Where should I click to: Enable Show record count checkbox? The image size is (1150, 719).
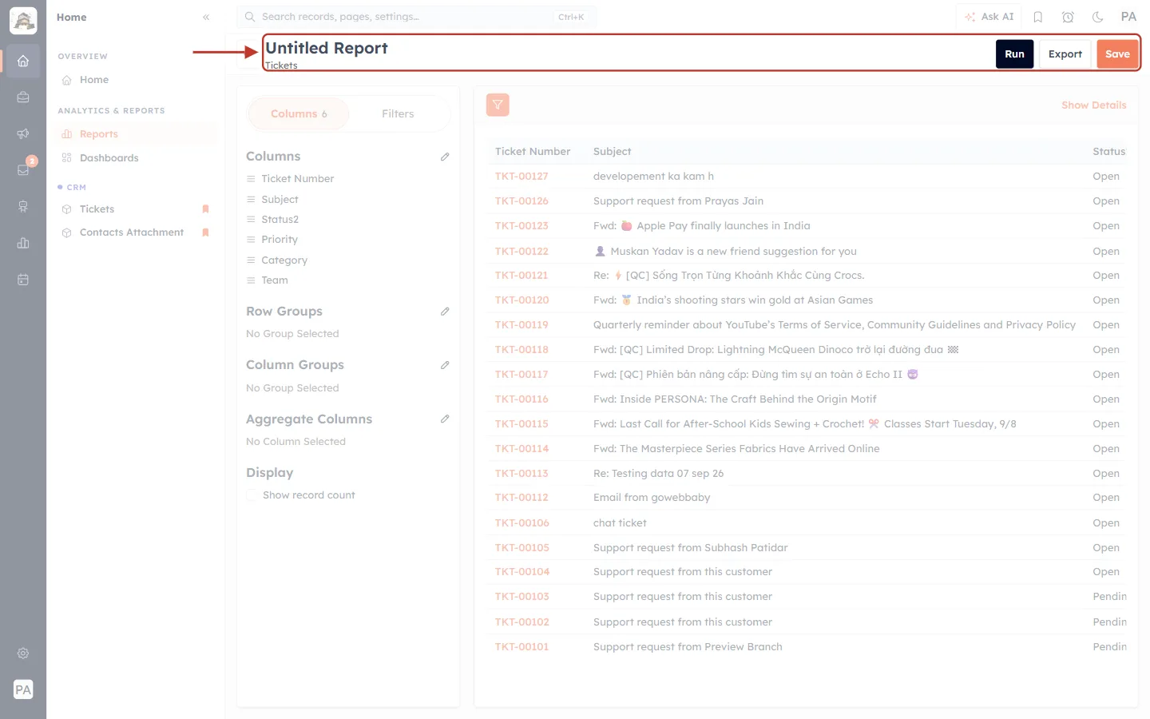tap(252, 495)
